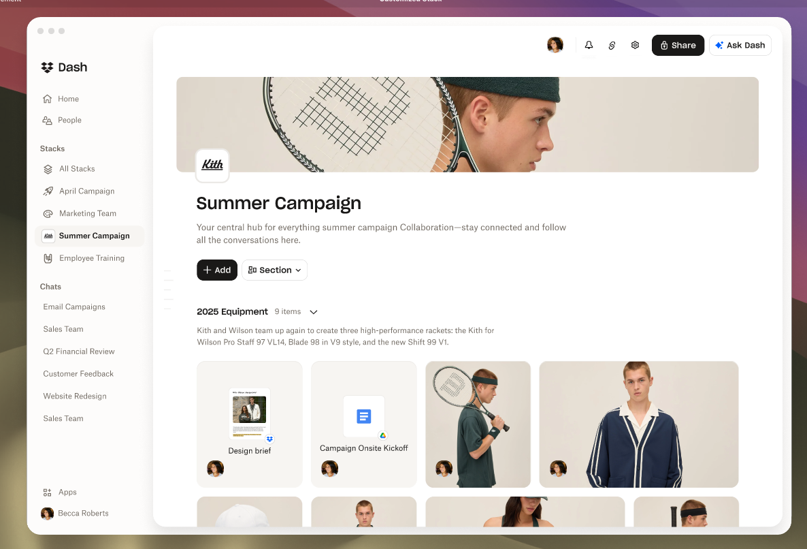The height and width of the screenshot is (549, 807).
Task: Open user profile avatar in top bar
Action: point(555,46)
